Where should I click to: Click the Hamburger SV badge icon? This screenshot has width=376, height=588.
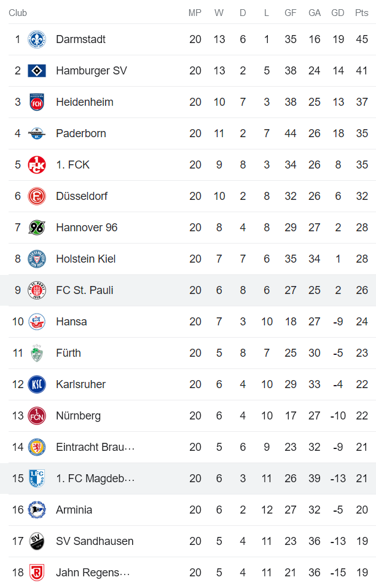(36, 70)
